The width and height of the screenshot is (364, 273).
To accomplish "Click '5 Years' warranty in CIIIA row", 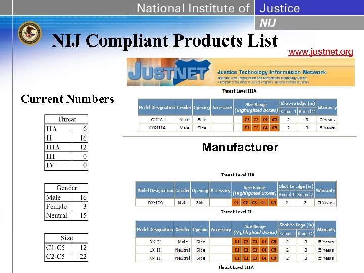I will click(327, 120).
